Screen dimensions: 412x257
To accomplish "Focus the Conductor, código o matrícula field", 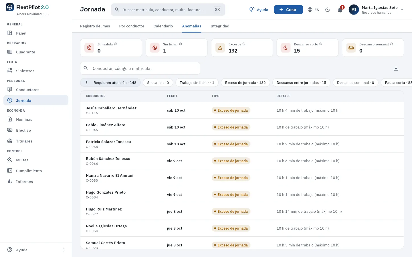I will click(x=140, y=69).
